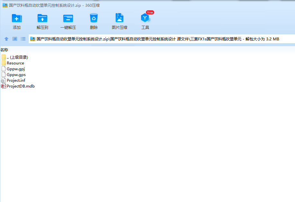Image resolution: width=295 pixels, height=202 pixels.
Task: Click the 名称 column header
Action: pos(4,50)
